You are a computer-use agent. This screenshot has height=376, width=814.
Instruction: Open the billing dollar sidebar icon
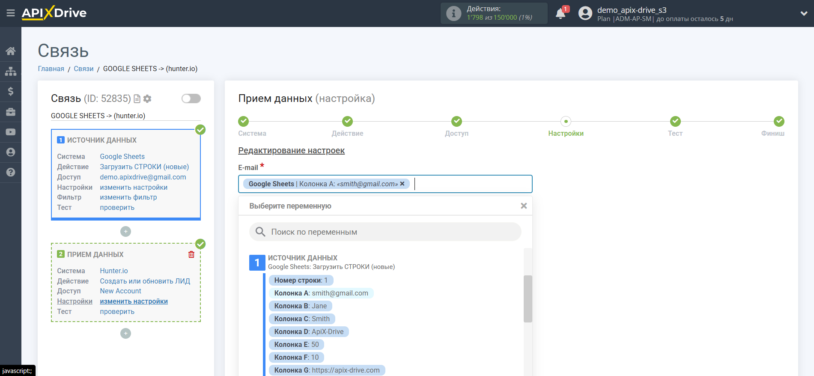click(11, 91)
